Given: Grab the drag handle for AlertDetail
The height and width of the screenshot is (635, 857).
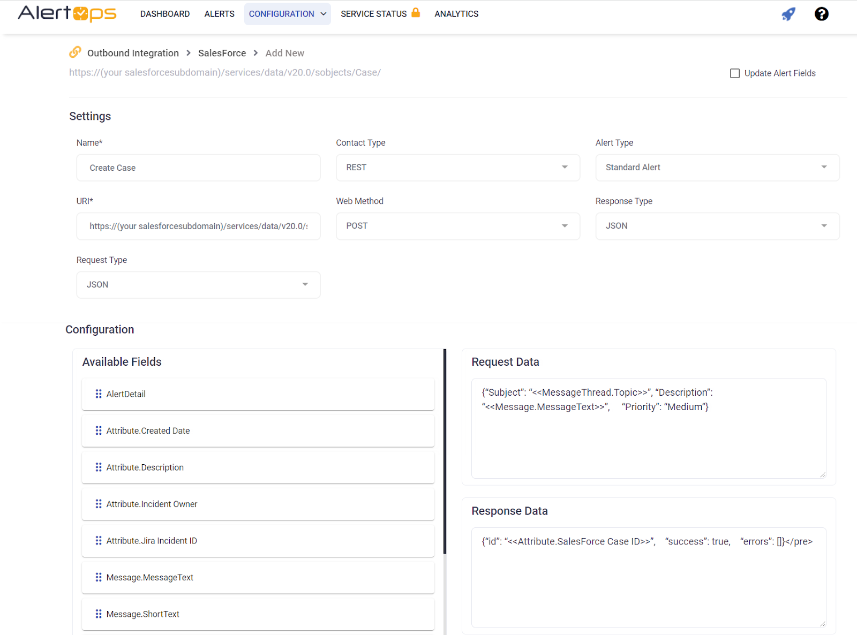Looking at the screenshot, I should (99, 394).
